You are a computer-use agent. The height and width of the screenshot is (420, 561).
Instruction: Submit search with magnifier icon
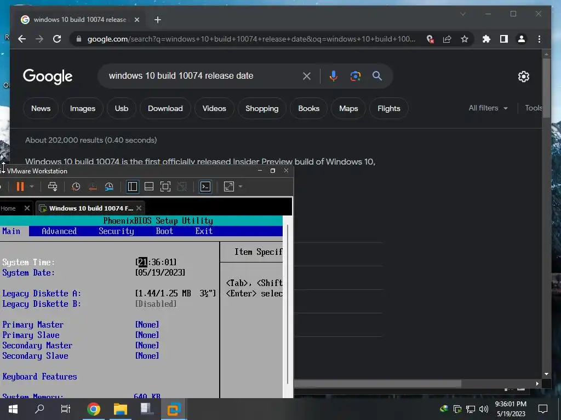(x=377, y=75)
